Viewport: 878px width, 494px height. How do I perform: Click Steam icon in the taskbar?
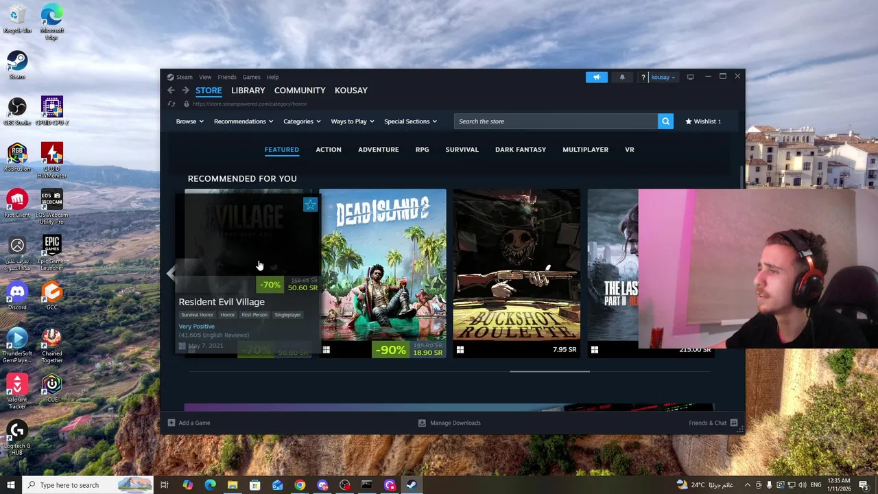(x=412, y=485)
